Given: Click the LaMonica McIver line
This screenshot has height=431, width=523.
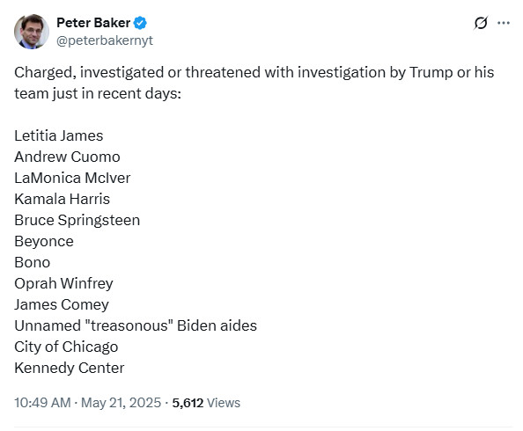Looking at the screenshot, I should click(x=72, y=178).
